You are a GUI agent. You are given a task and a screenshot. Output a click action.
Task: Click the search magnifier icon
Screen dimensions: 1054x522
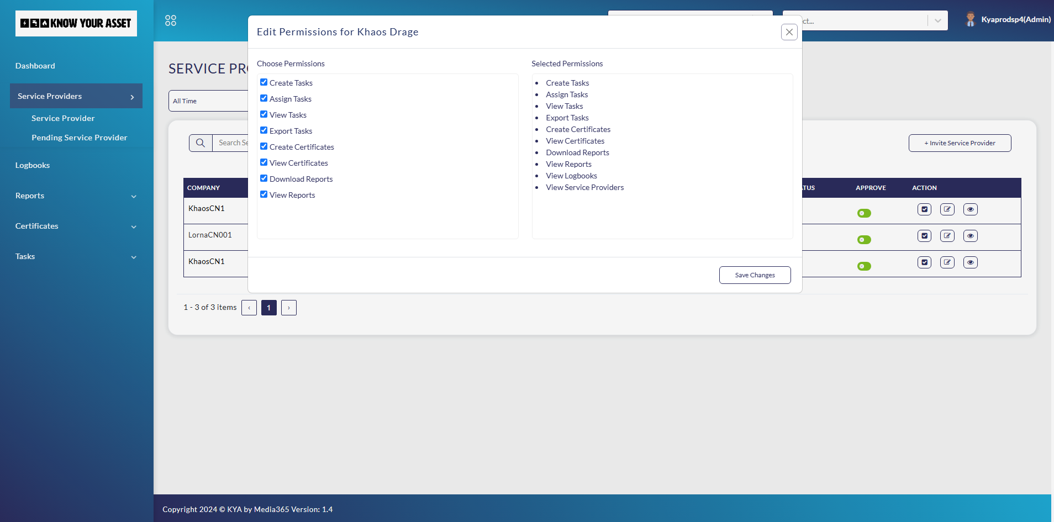(x=201, y=143)
